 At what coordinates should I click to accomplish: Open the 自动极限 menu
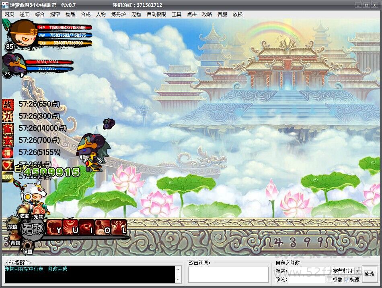[x=156, y=15]
